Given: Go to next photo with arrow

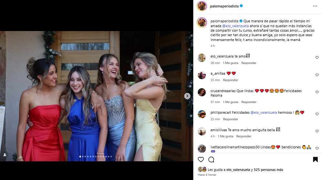Looking at the screenshot, I should pyautogui.click(x=187, y=96).
